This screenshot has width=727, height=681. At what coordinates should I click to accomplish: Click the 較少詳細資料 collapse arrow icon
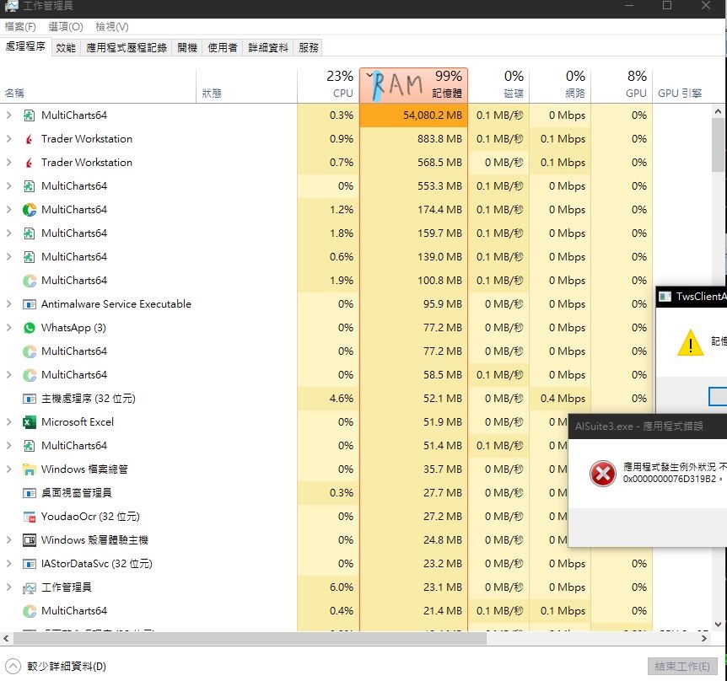13,666
